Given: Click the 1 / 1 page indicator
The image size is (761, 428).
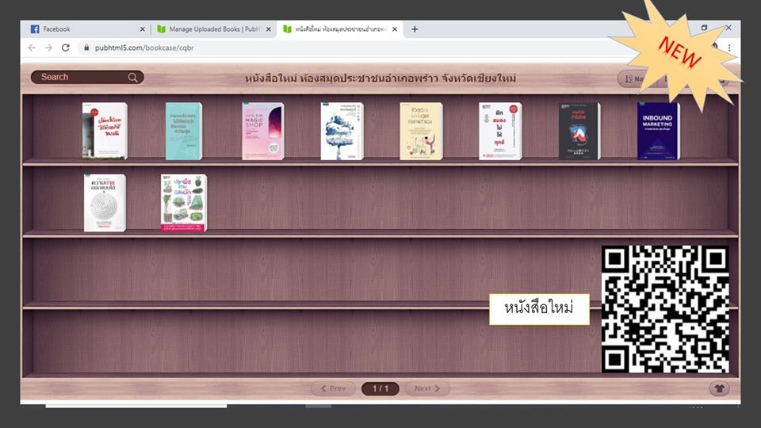Looking at the screenshot, I should coord(380,388).
